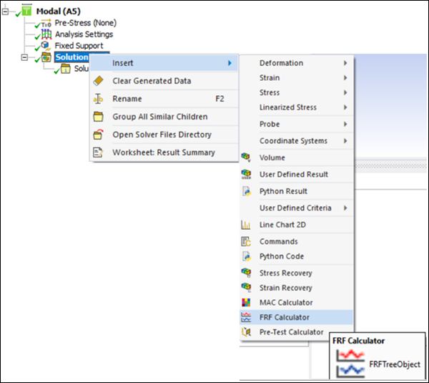429x383 pixels.
Task: Insert MAC Calculator
Action: coord(297,302)
